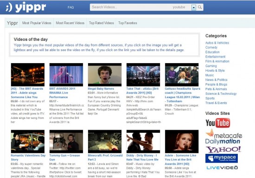This screenshot has width=255, height=178.
Task: Open the Comedy category
Action: click(211, 47)
